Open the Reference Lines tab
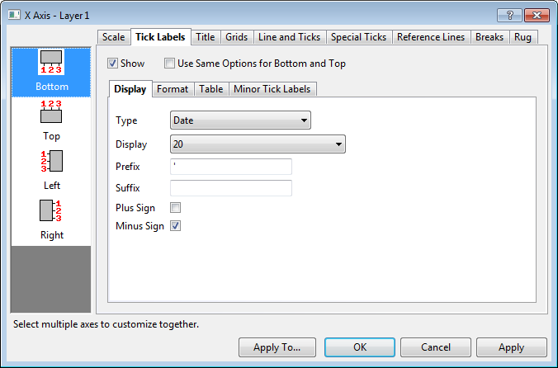This screenshot has height=368, width=558. tap(431, 37)
